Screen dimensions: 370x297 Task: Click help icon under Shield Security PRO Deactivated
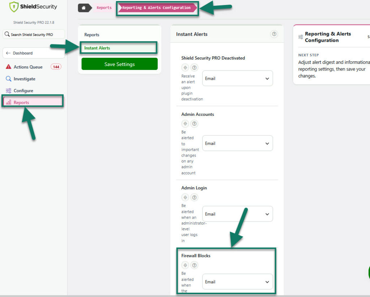coord(194,67)
